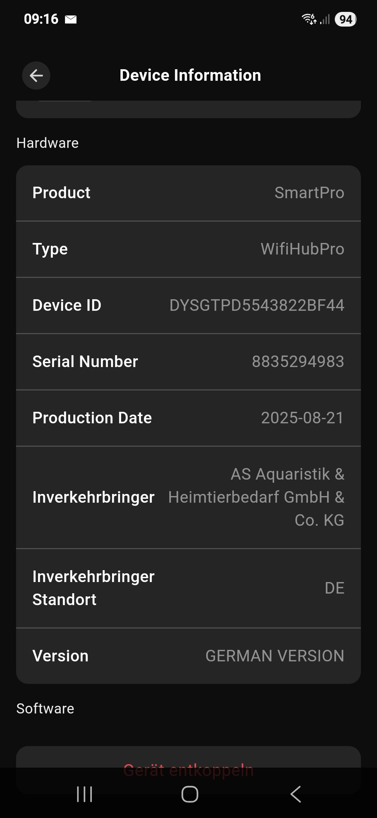Image resolution: width=377 pixels, height=818 pixels.
Task: Tap the Wi-Fi status icon
Action: [309, 19]
